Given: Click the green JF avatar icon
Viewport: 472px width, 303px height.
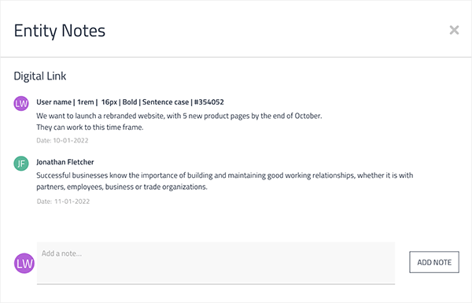Looking at the screenshot, I should tap(21, 164).
